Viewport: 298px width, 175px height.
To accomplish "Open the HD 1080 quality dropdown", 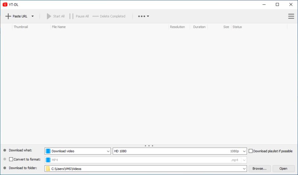I will tap(180, 151).
